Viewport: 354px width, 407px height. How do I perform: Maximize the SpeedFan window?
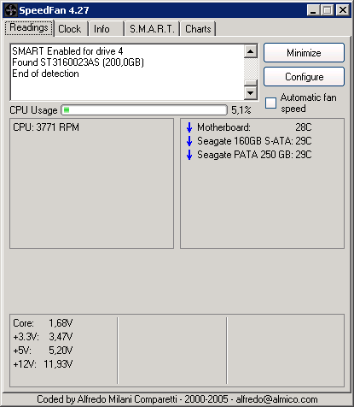(327, 10)
